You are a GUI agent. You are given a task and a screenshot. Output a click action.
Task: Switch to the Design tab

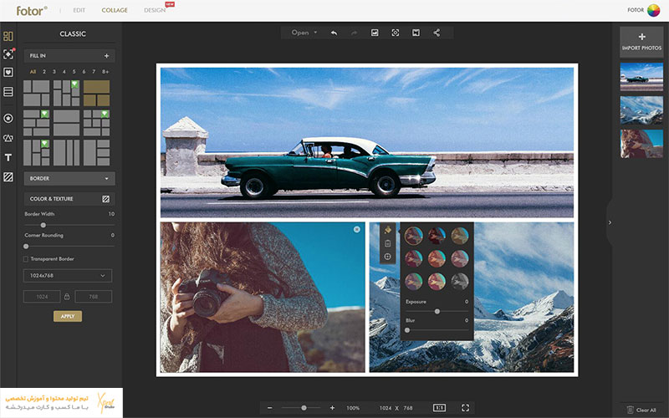coord(155,10)
